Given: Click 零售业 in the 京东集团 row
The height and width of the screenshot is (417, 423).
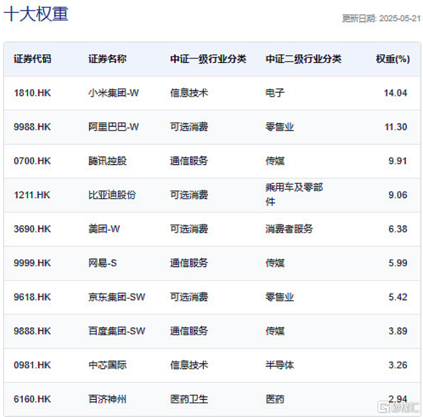Looking at the screenshot, I should (x=280, y=297).
